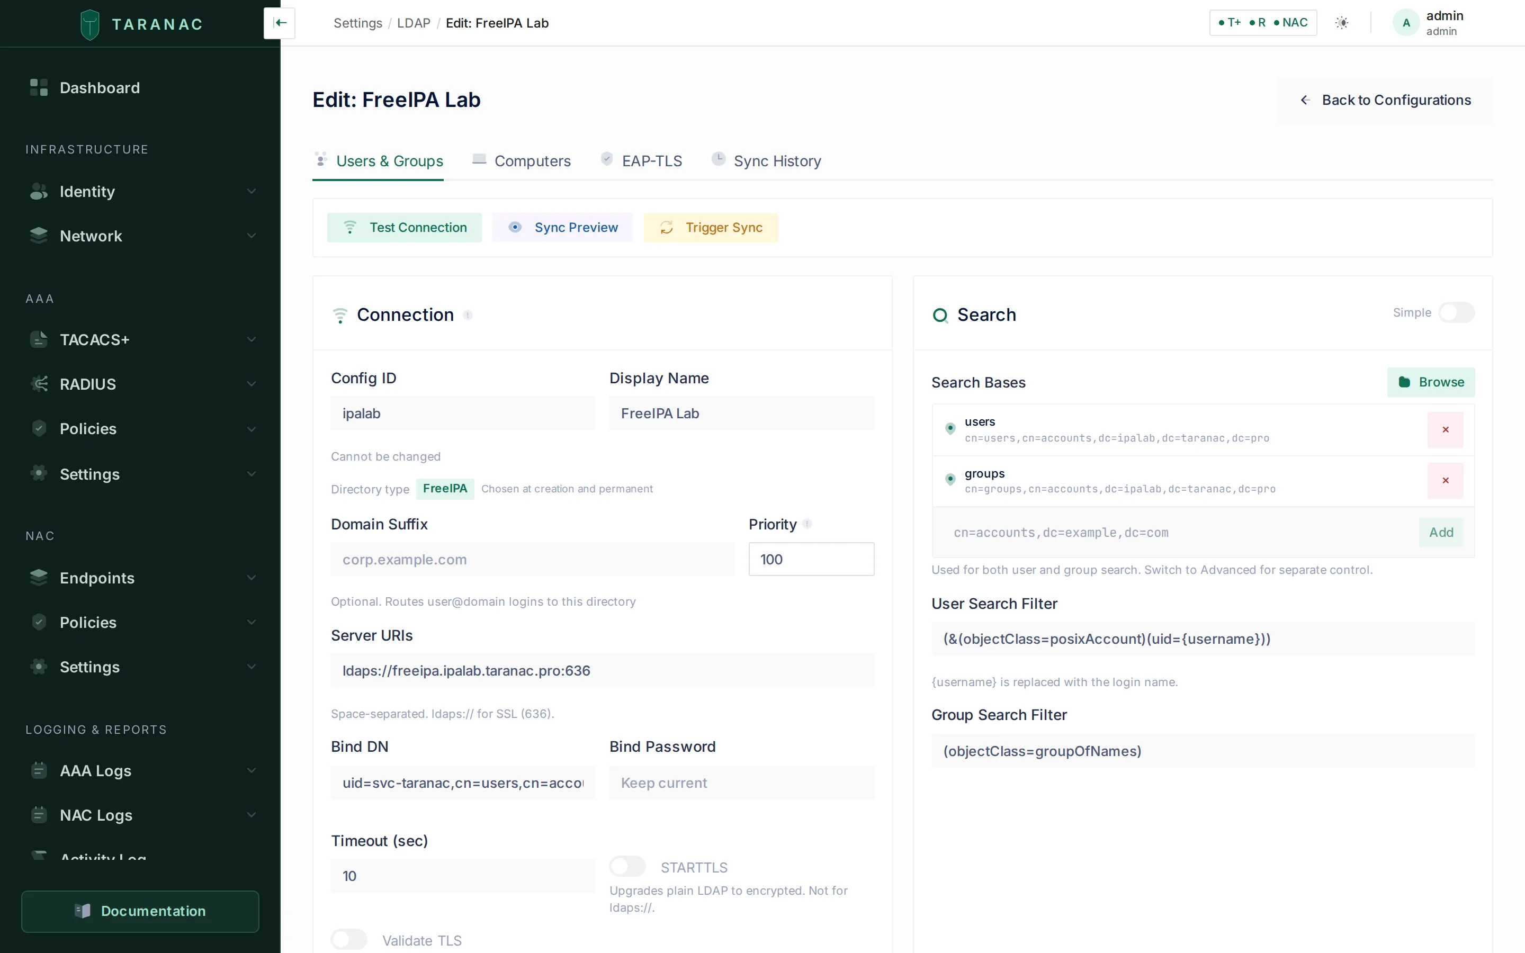Click the Server URIs input field

tap(603, 671)
